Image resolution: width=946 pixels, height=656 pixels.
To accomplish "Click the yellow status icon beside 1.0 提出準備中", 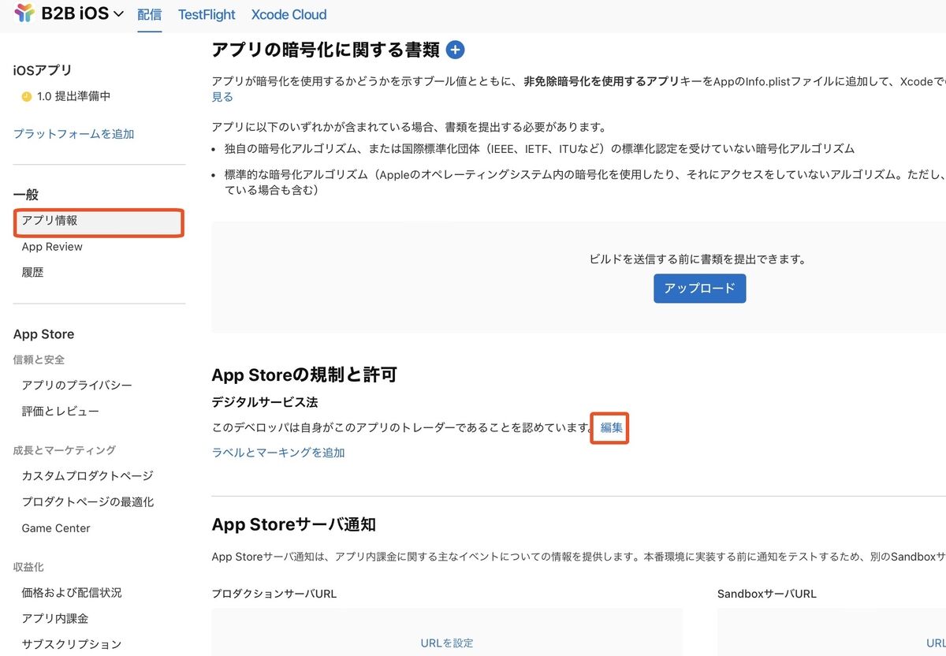I will pyautogui.click(x=26, y=97).
